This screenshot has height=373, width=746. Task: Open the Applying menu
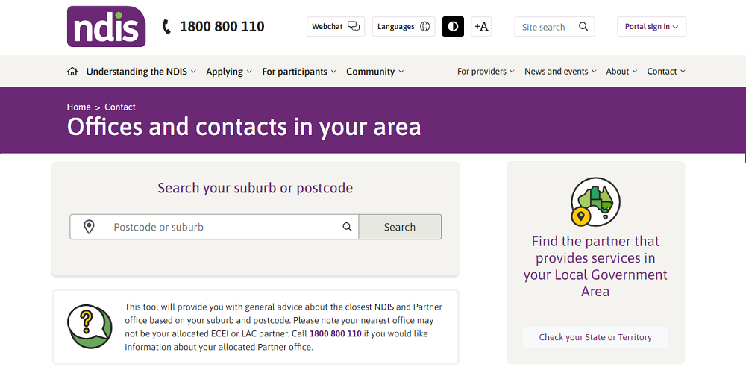click(229, 72)
